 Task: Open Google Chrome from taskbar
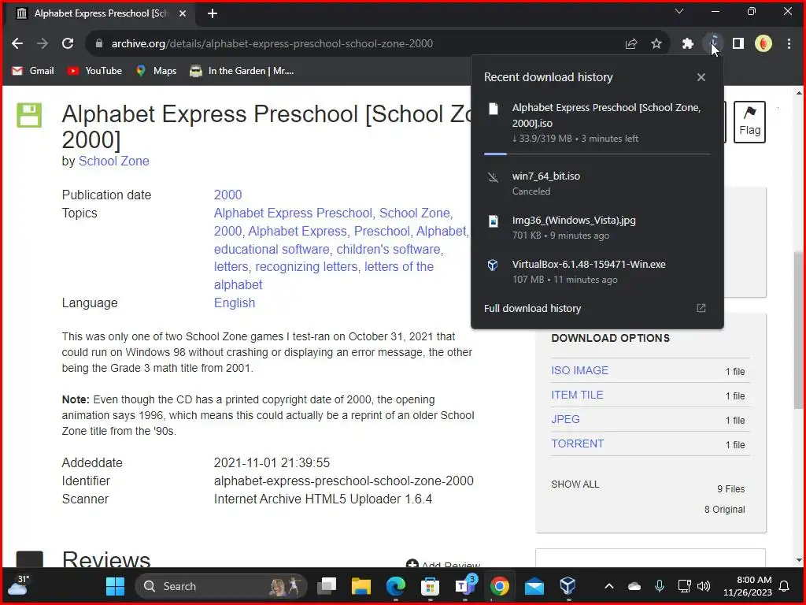click(500, 586)
